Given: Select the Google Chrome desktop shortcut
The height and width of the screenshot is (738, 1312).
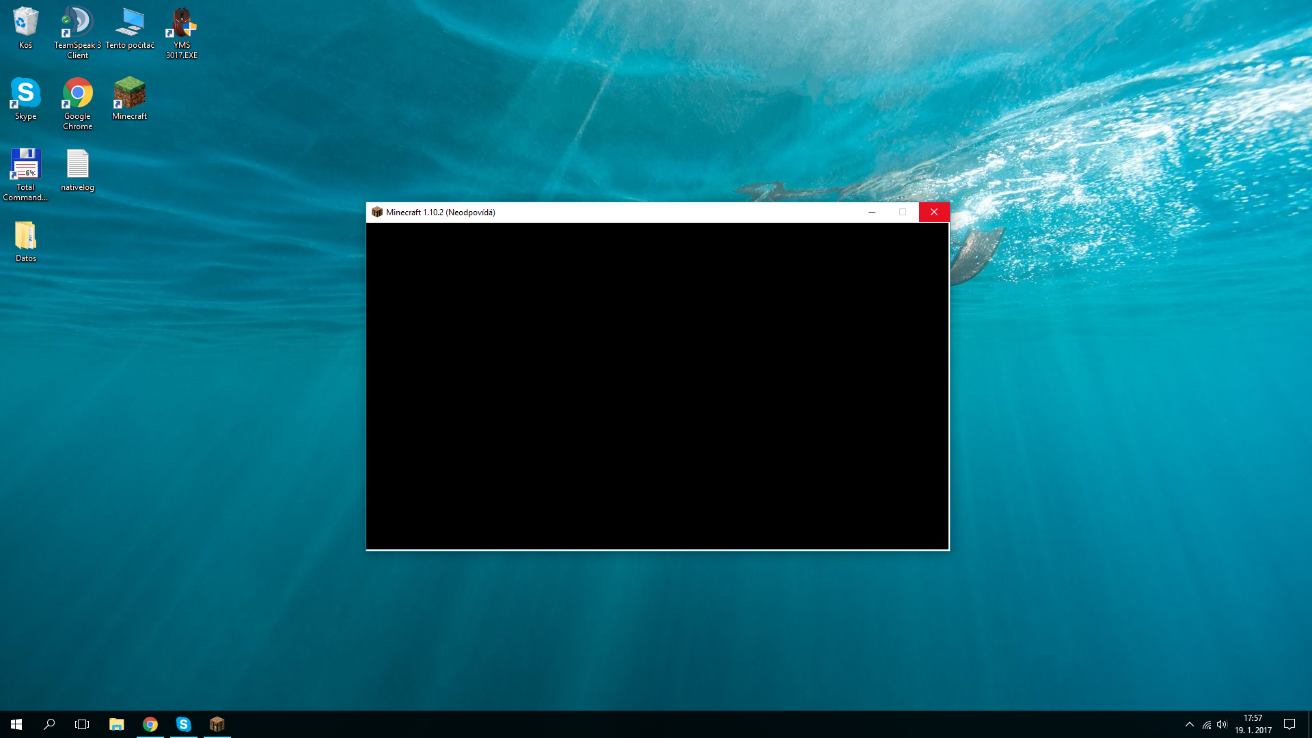Looking at the screenshot, I should click(77, 104).
